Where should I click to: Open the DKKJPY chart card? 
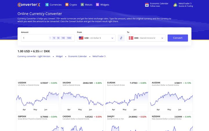coord(127,123)
